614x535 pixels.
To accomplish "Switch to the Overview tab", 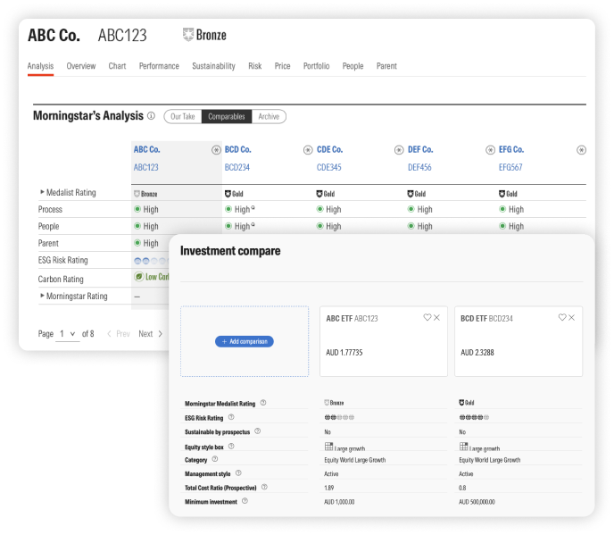I will click(81, 66).
